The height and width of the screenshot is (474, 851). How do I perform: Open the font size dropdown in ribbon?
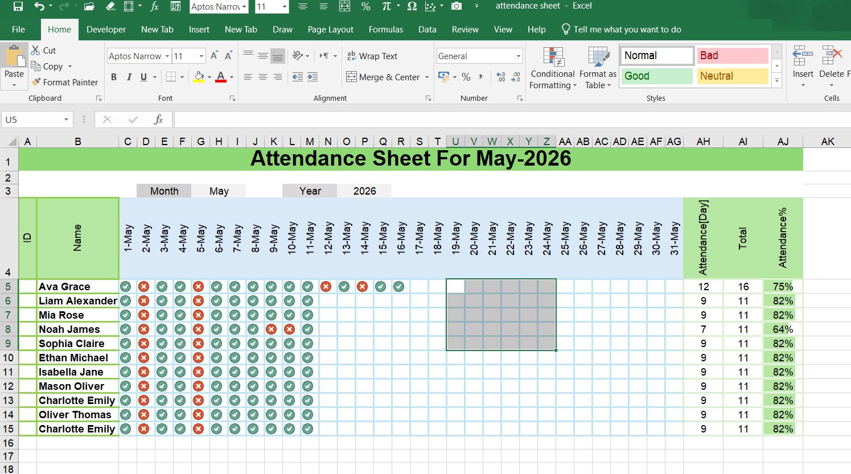coord(202,56)
